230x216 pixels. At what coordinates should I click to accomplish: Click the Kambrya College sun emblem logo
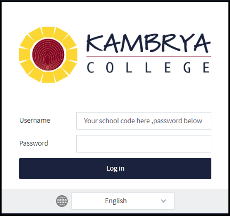tap(48, 54)
